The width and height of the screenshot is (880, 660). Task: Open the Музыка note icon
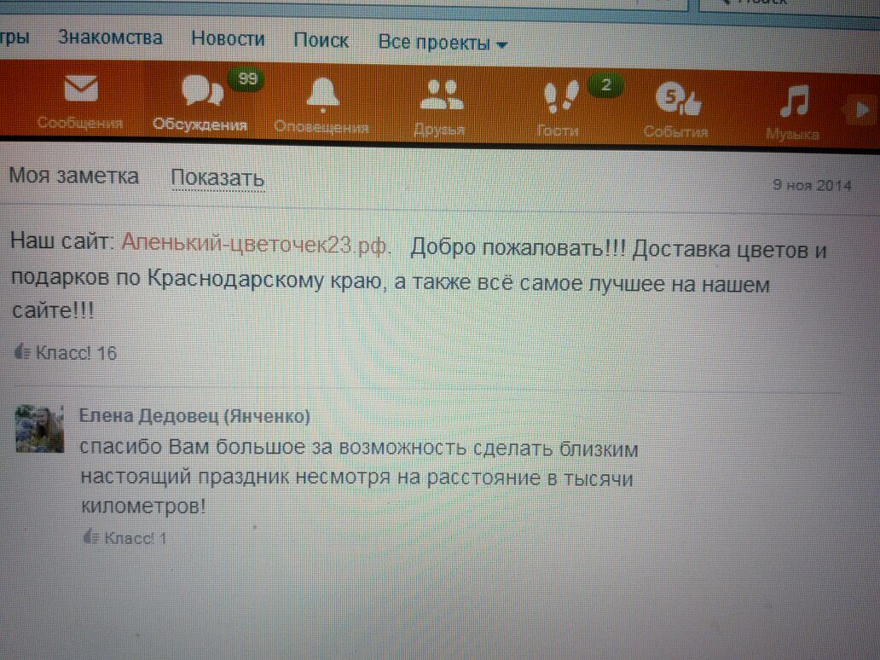(794, 101)
